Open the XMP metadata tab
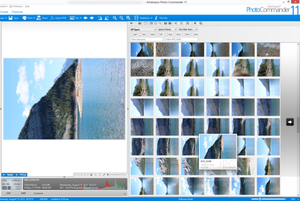The image size is (300, 201). pyautogui.click(x=23, y=193)
